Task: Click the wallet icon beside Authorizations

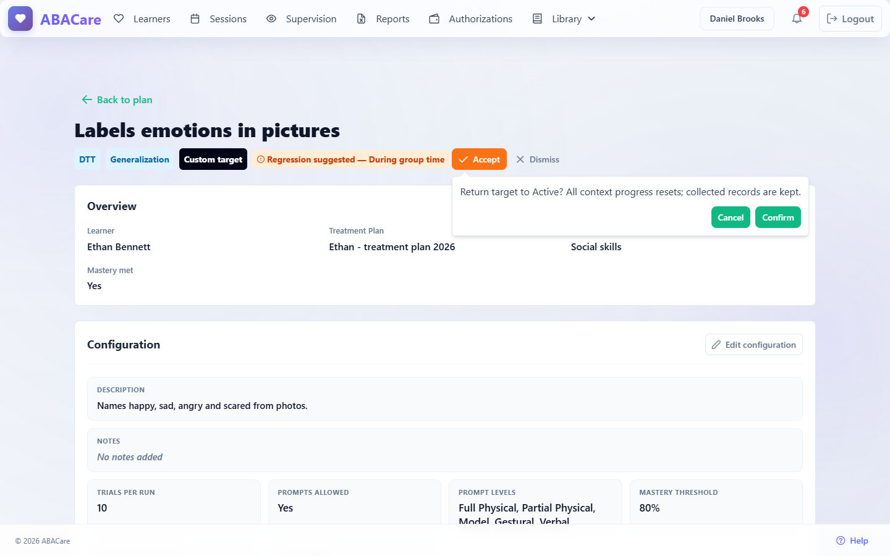Action: 434,19
